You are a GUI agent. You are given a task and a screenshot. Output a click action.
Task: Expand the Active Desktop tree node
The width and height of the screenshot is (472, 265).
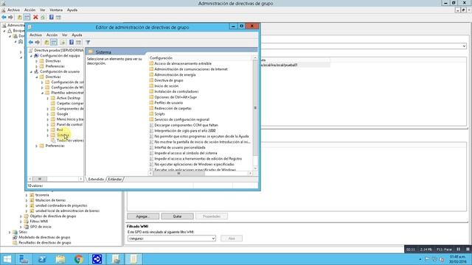47,98
